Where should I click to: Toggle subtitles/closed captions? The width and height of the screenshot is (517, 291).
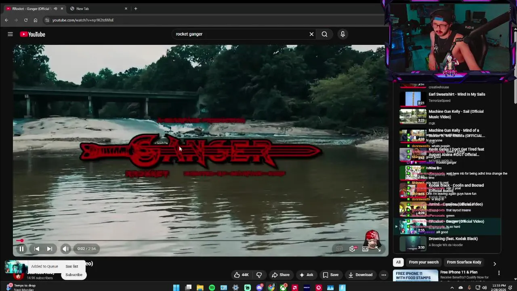(x=339, y=249)
